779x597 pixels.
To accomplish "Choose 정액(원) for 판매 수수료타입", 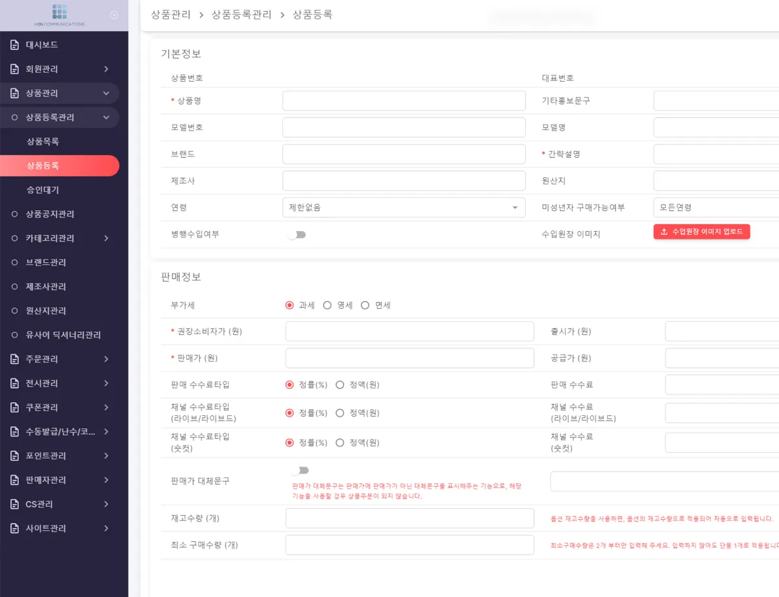I will (x=340, y=385).
